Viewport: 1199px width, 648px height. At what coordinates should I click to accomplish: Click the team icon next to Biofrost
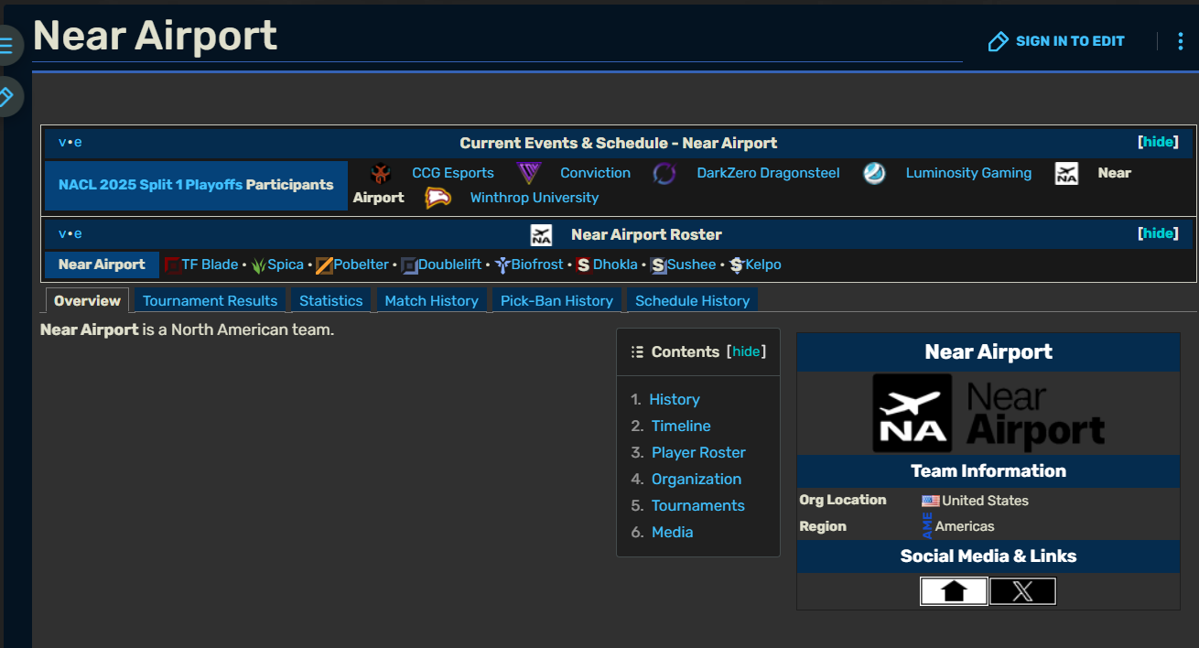coord(502,265)
